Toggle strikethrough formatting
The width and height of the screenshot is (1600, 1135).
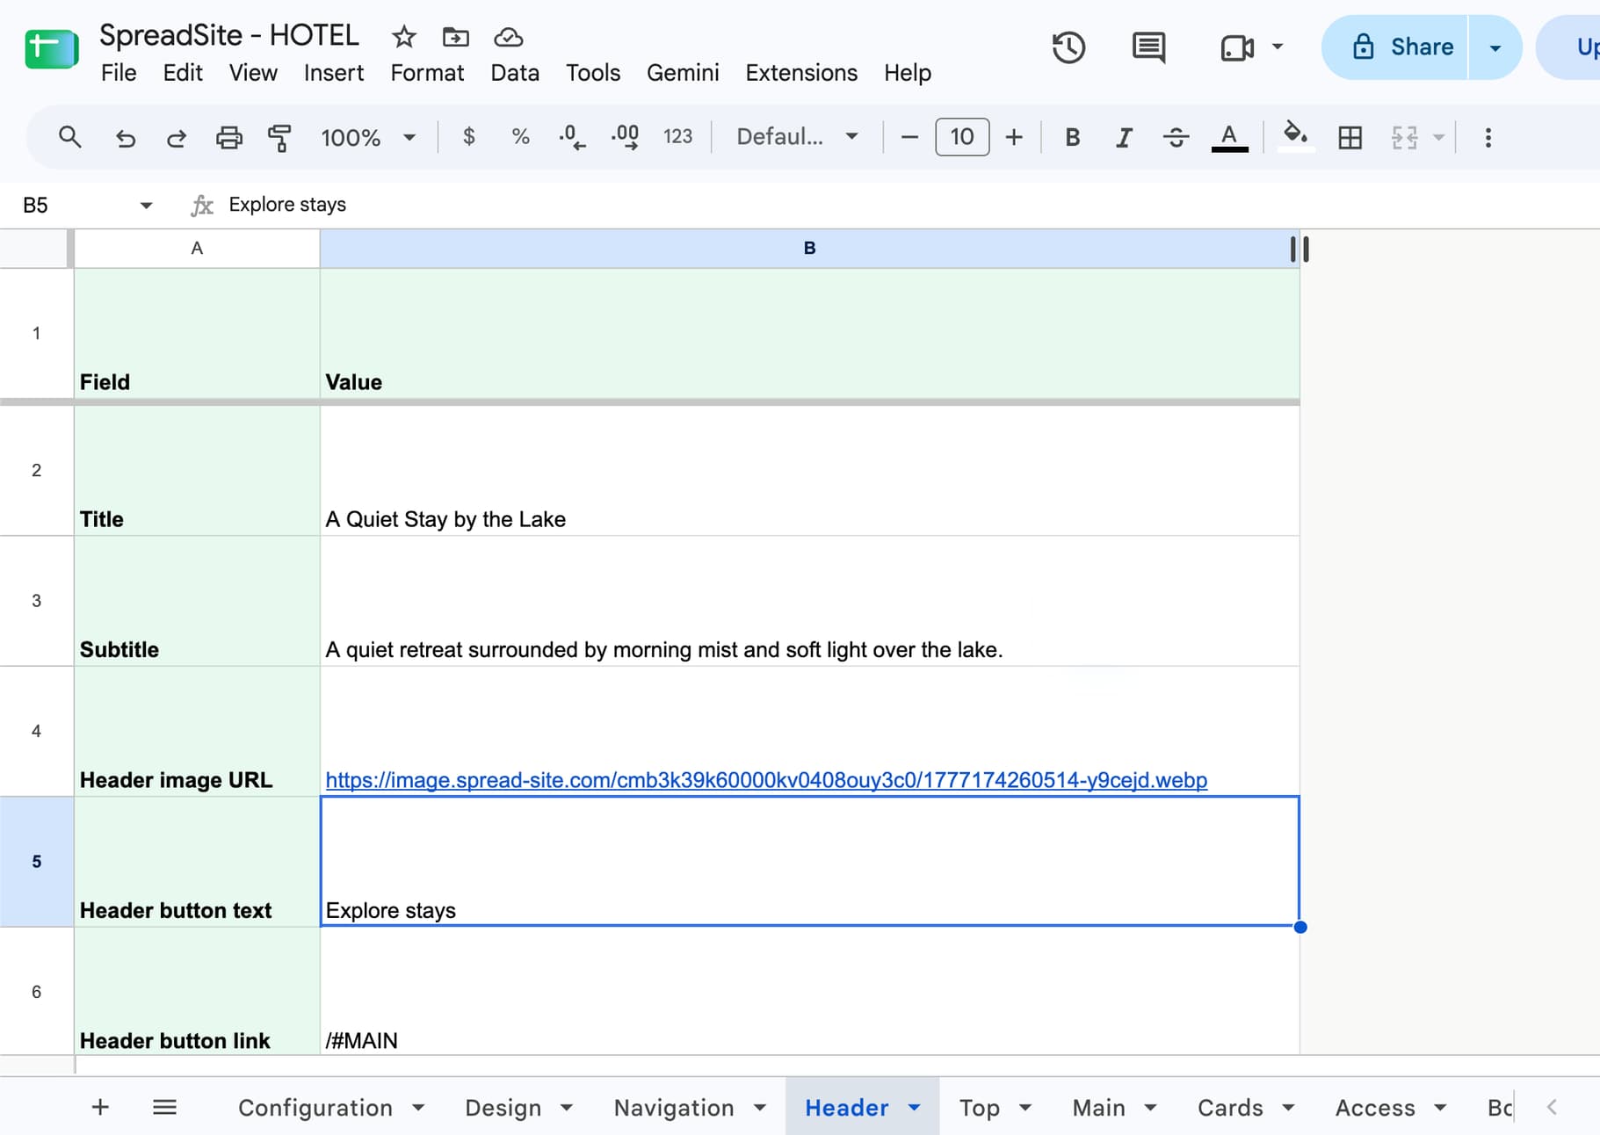[x=1176, y=137]
